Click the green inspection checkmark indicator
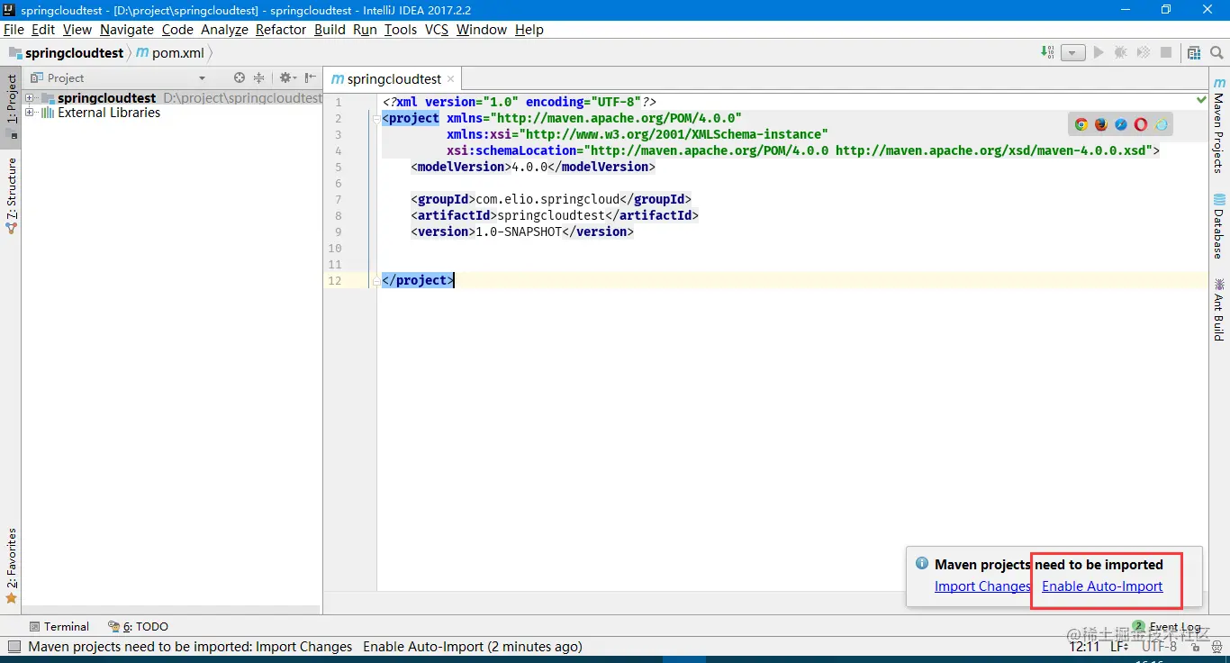Image resolution: width=1230 pixels, height=663 pixels. tap(1202, 98)
